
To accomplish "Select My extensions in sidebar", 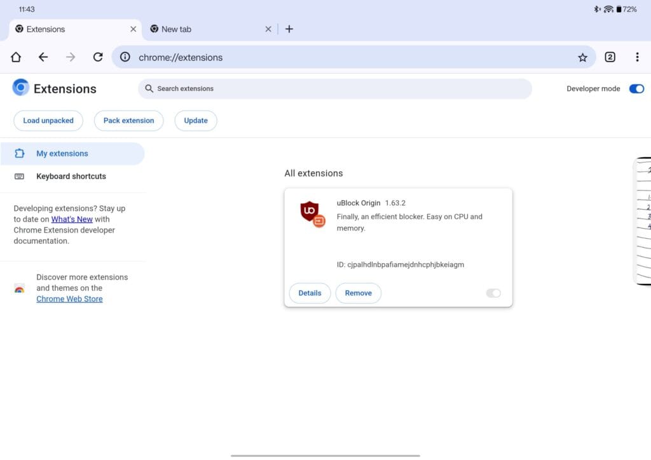I will coord(72,154).
